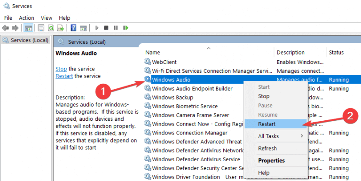361x181 pixels.
Task: Sort by the Status column header
Action: [336, 53]
